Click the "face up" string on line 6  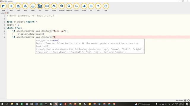point(59,31)
